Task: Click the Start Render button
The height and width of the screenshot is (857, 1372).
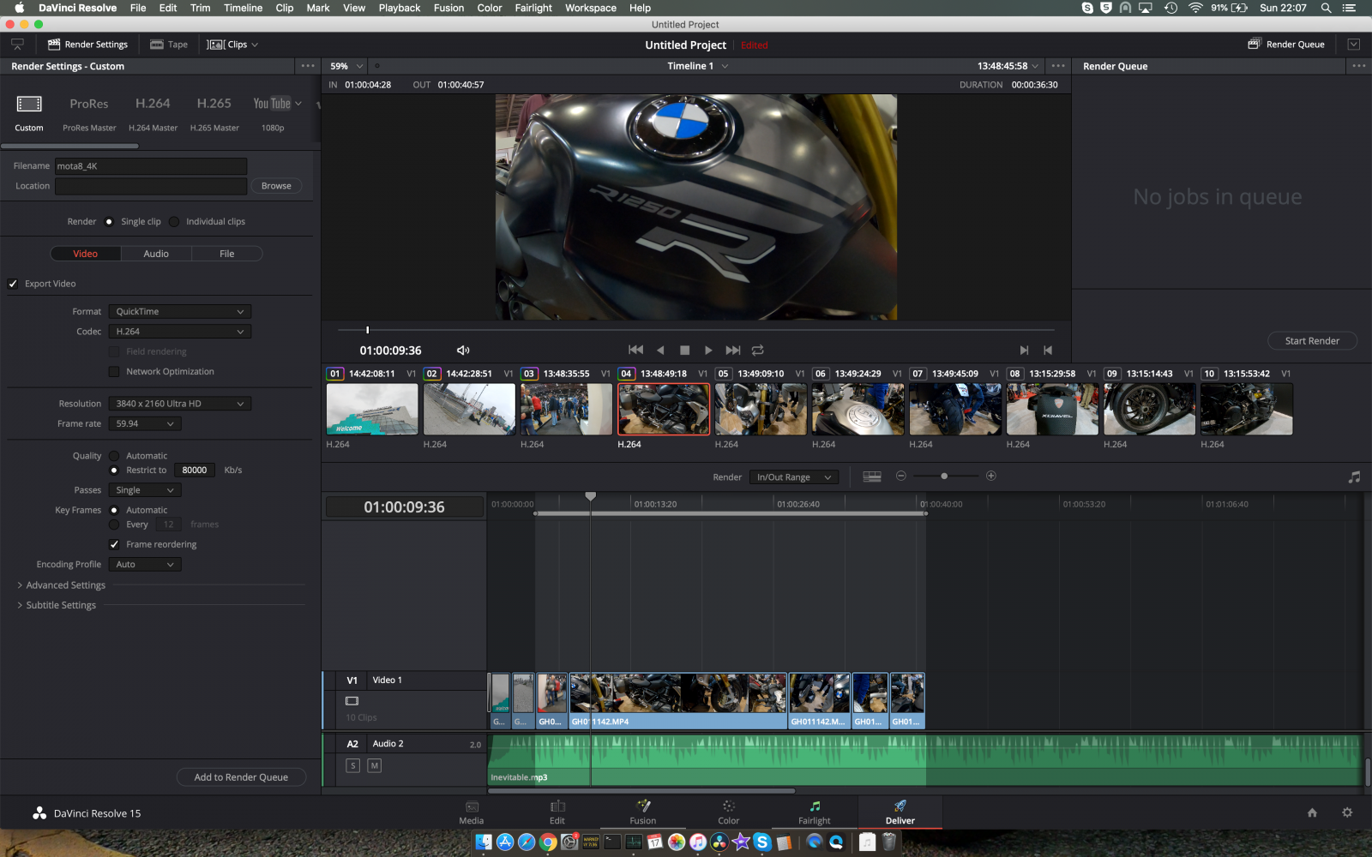Action: pyautogui.click(x=1312, y=341)
